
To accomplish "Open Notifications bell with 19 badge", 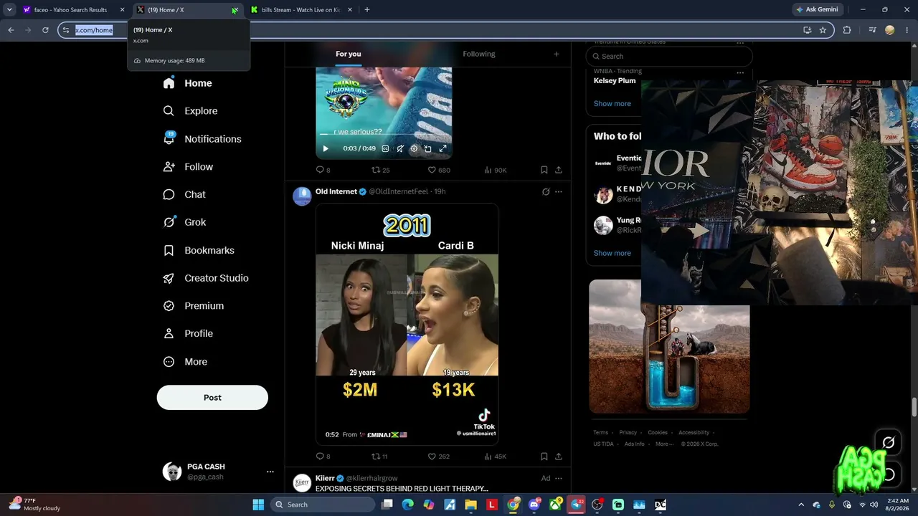I will tap(202, 139).
